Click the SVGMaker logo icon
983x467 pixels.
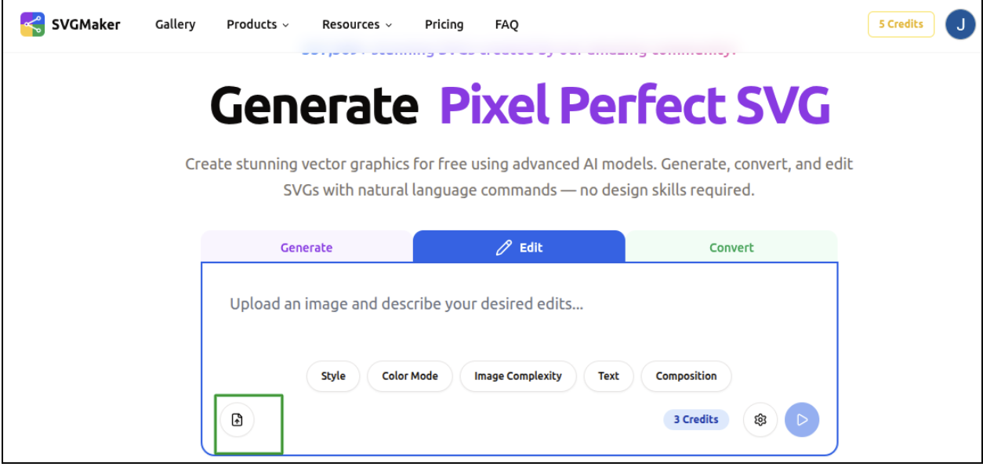(32, 24)
